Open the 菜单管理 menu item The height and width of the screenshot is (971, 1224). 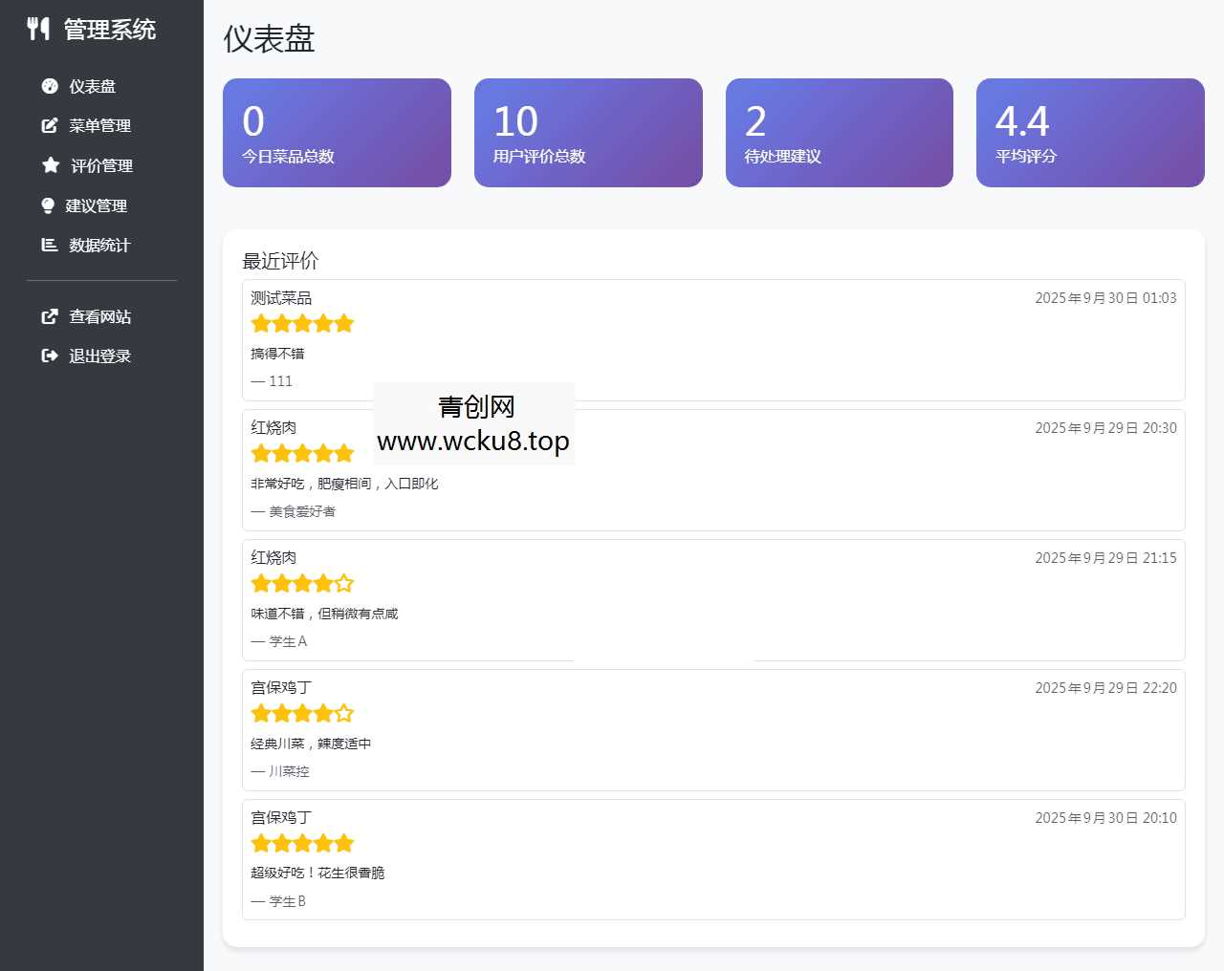click(x=99, y=125)
